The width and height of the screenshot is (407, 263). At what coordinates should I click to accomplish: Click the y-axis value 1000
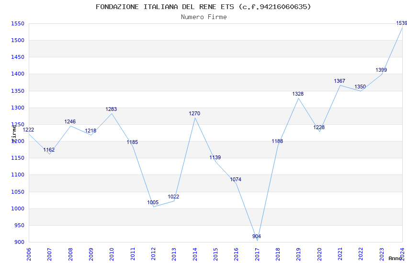18,208
